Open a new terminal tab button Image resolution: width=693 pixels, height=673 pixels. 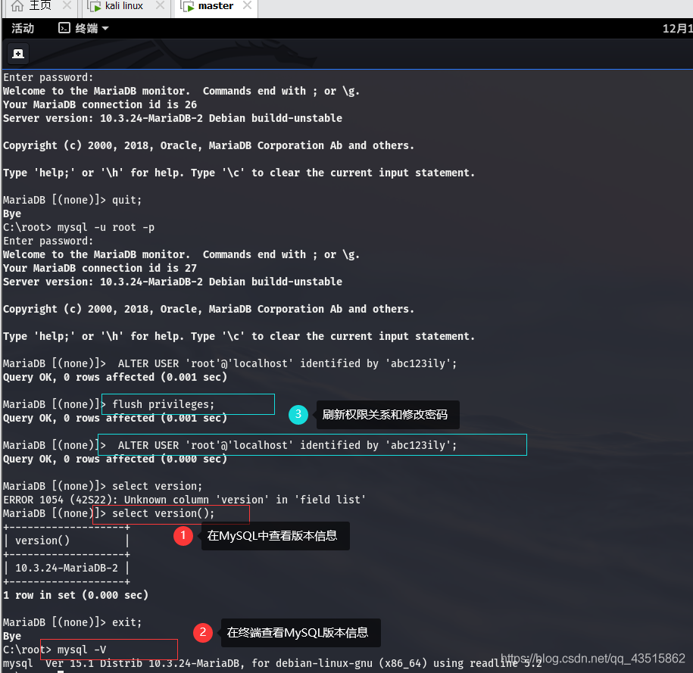(18, 54)
